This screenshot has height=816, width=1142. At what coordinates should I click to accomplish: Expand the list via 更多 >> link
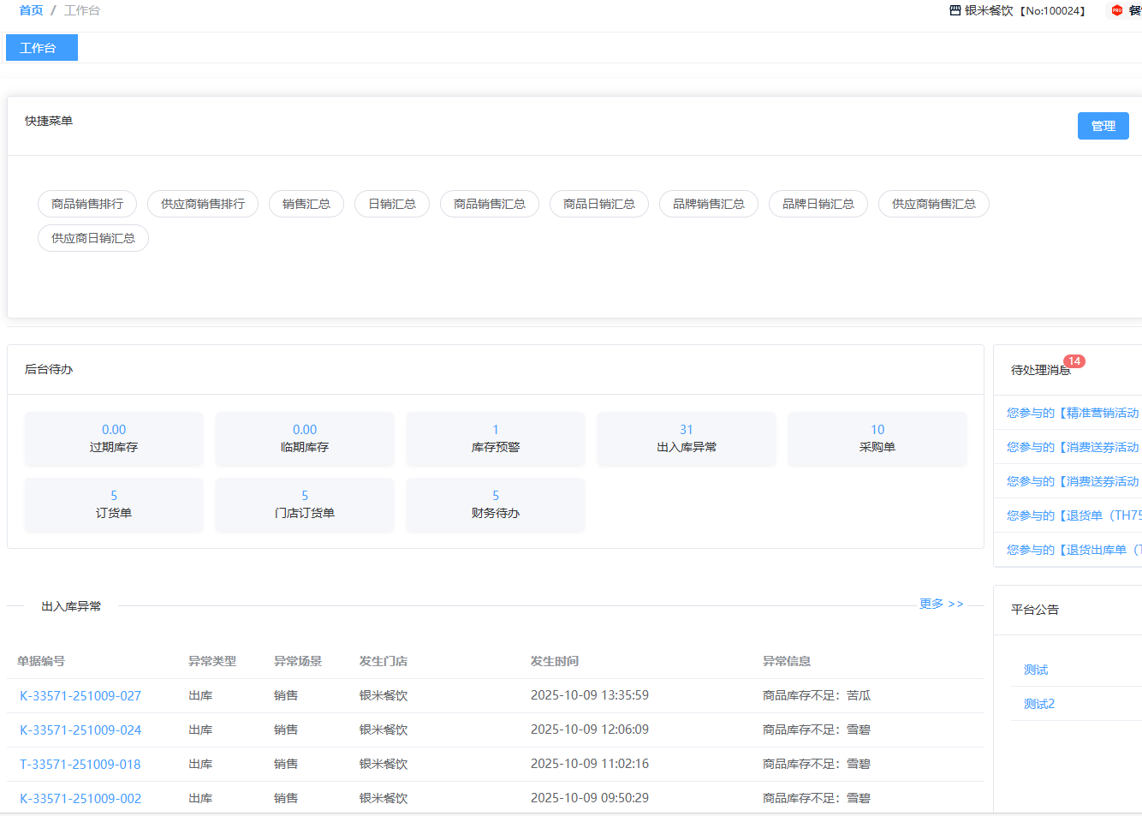941,604
